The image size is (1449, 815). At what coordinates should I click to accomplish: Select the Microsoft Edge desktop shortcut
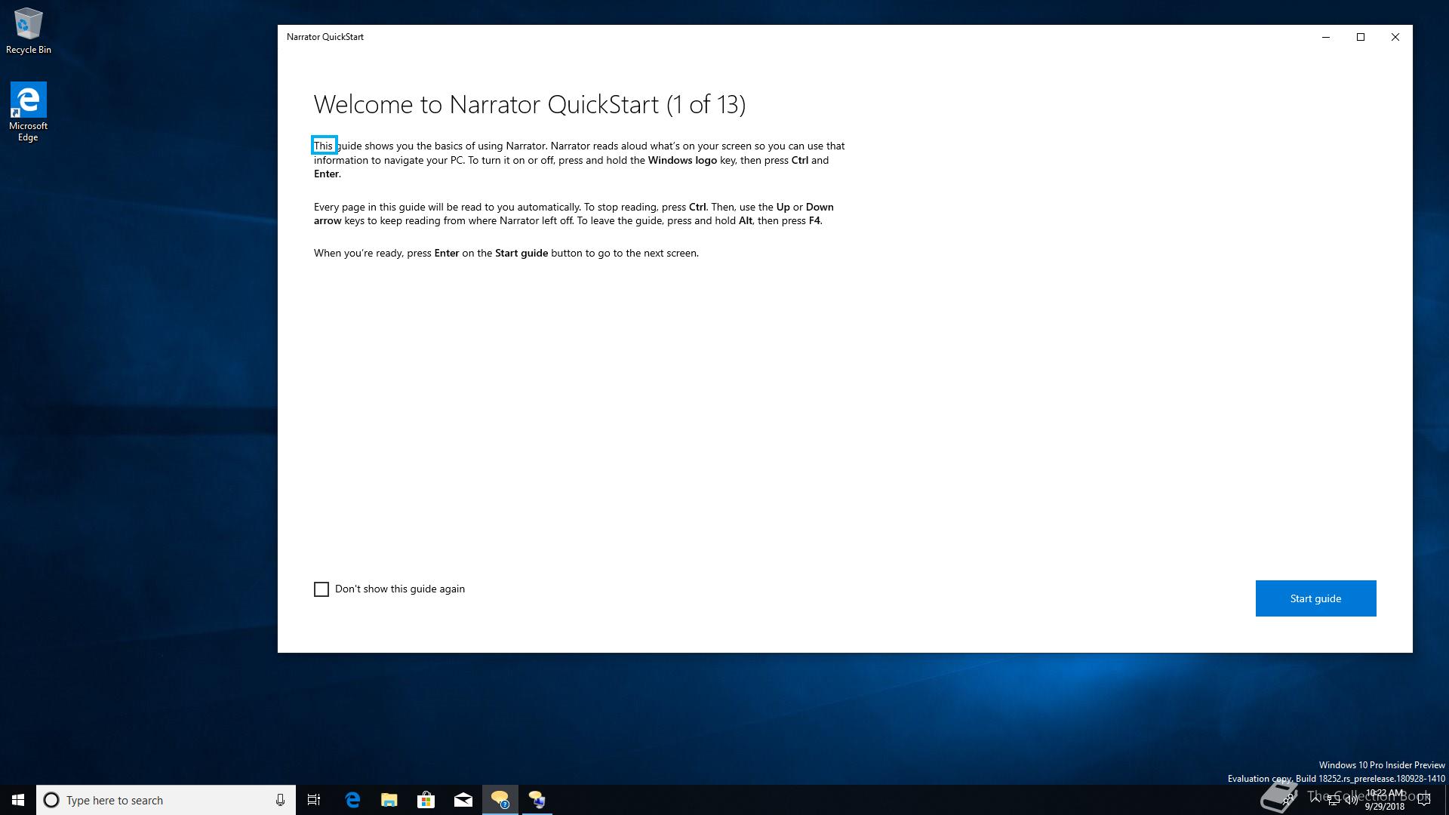pyautogui.click(x=28, y=112)
